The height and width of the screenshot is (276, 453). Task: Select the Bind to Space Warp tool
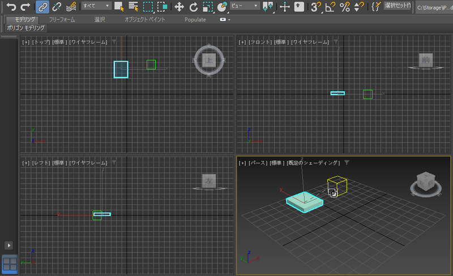pyautogui.click(x=71, y=7)
